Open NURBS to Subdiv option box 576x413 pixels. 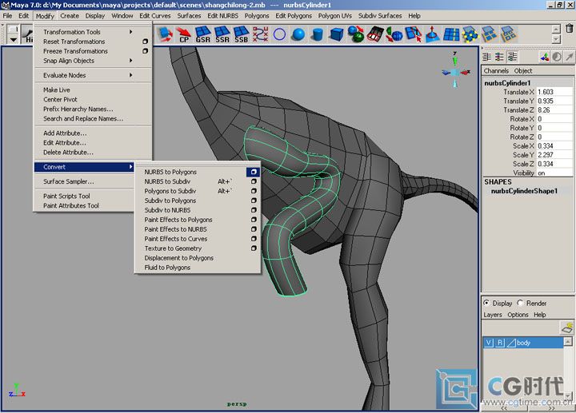coord(254,181)
